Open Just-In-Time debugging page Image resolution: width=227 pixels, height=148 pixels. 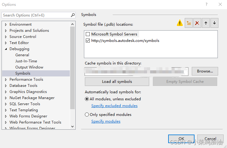26,61
